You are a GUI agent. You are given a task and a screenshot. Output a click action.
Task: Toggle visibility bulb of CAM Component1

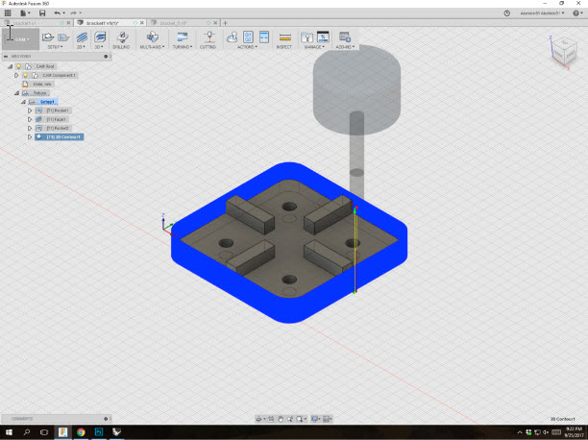27,75
